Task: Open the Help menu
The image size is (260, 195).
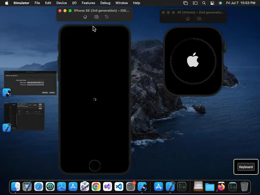Action: (x=136, y=3)
